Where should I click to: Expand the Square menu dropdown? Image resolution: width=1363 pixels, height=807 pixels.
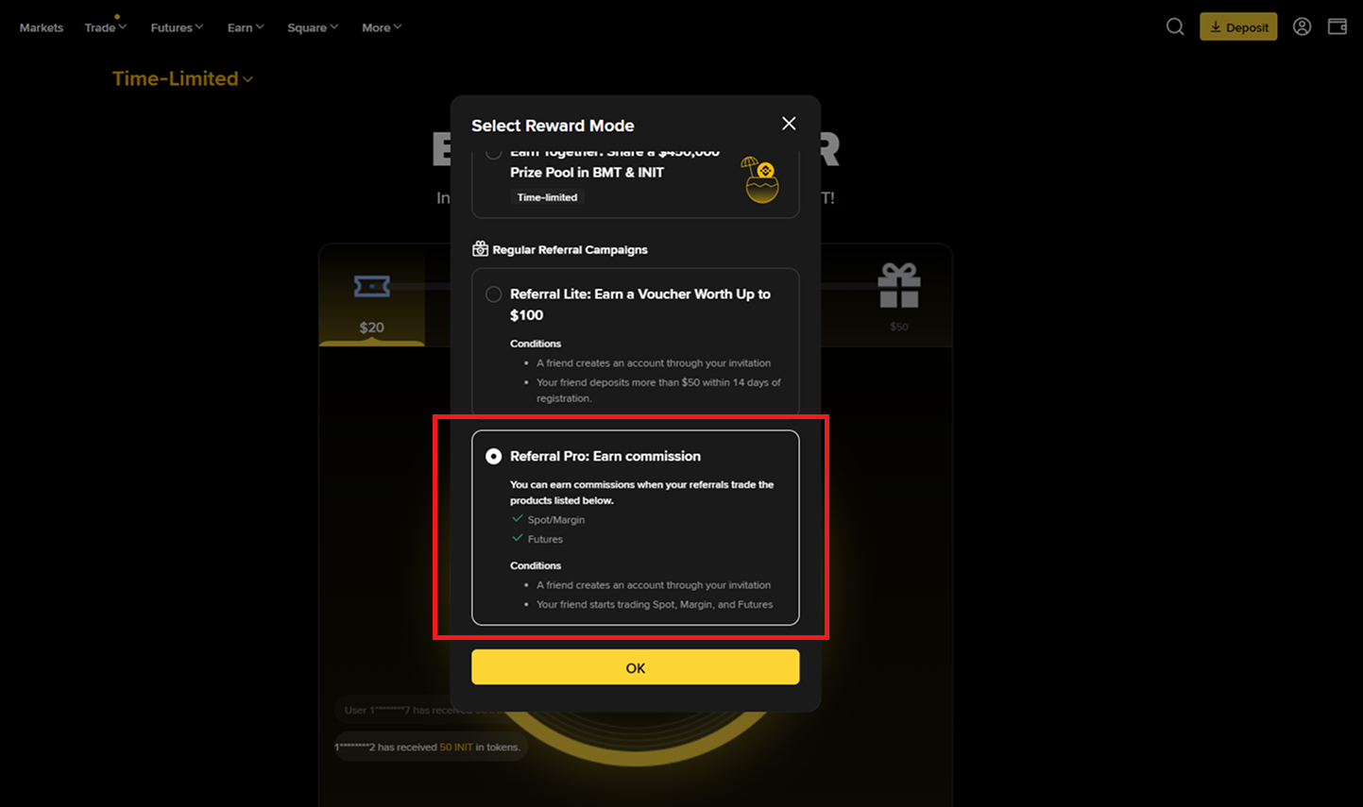[313, 27]
